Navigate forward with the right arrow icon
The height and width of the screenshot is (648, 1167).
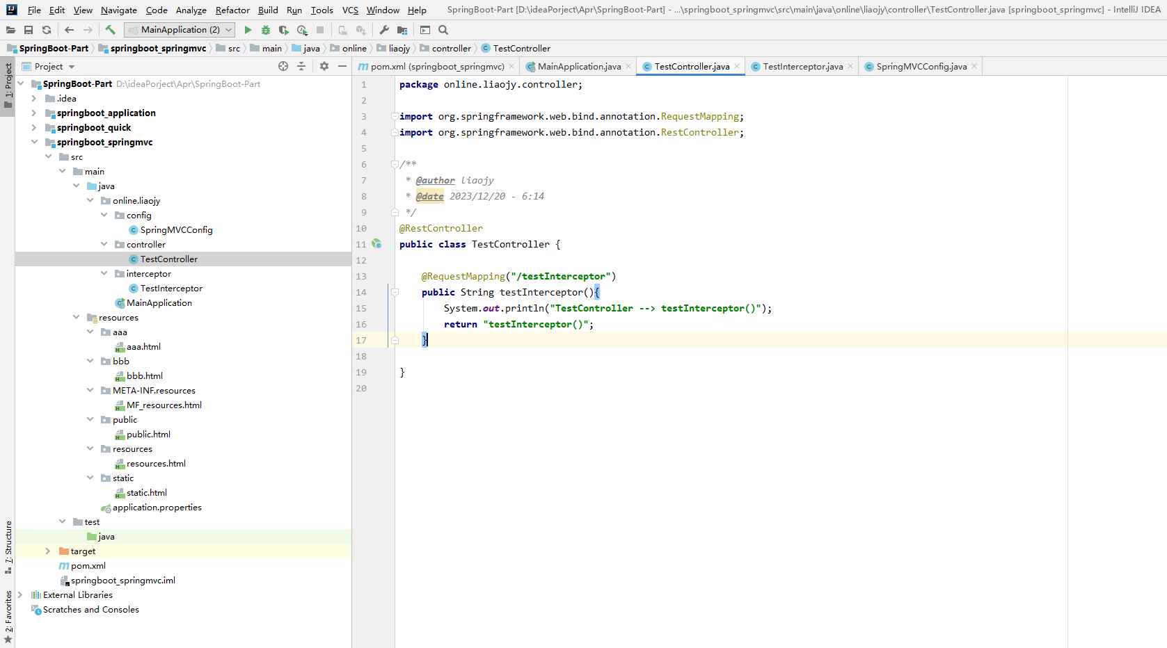point(88,30)
